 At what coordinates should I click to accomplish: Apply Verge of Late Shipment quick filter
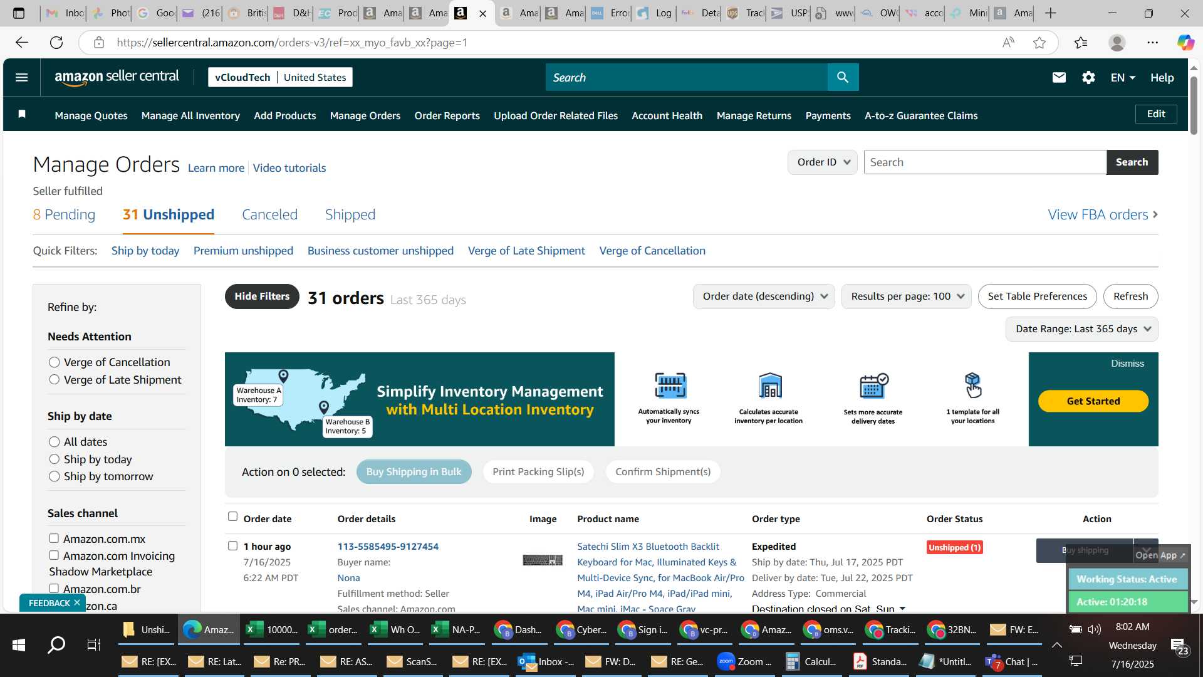pyautogui.click(x=526, y=251)
